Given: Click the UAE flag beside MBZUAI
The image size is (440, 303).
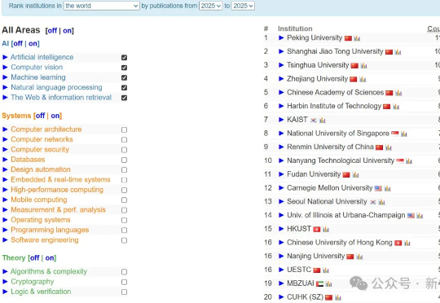Looking at the screenshot, I should (x=320, y=283).
